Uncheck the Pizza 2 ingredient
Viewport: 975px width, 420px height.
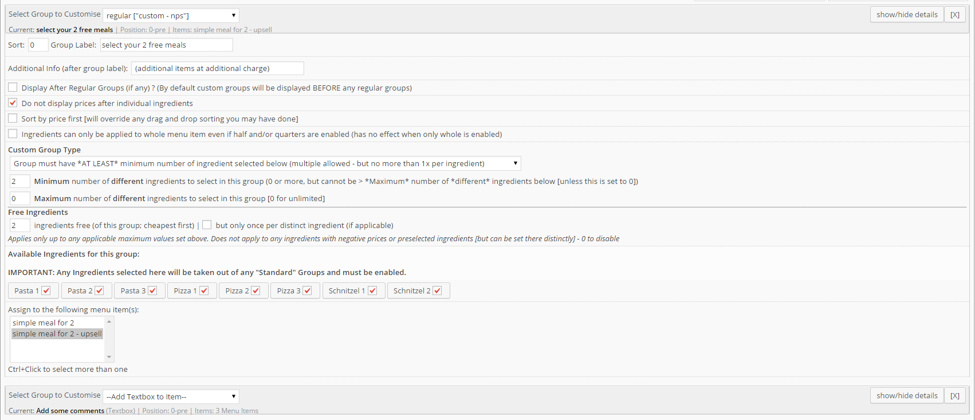(x=255, y=291)
